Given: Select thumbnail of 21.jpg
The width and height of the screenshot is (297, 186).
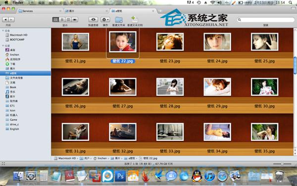Looking at the screenshot, I should (75, 42).
